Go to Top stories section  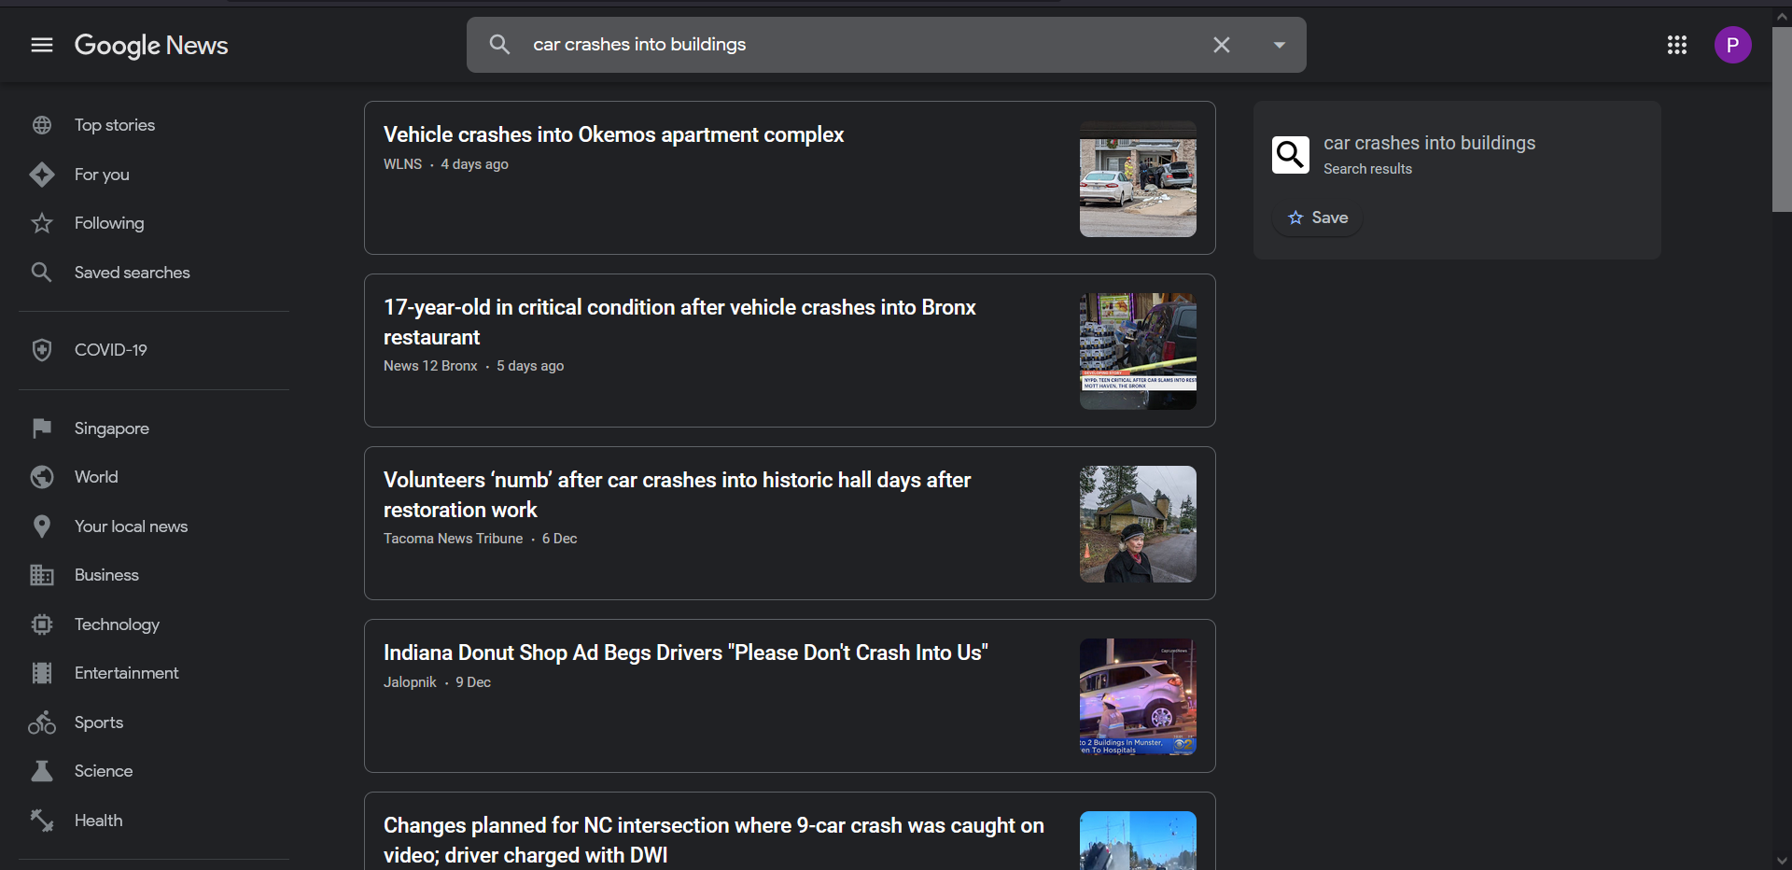tap(115, 125)
